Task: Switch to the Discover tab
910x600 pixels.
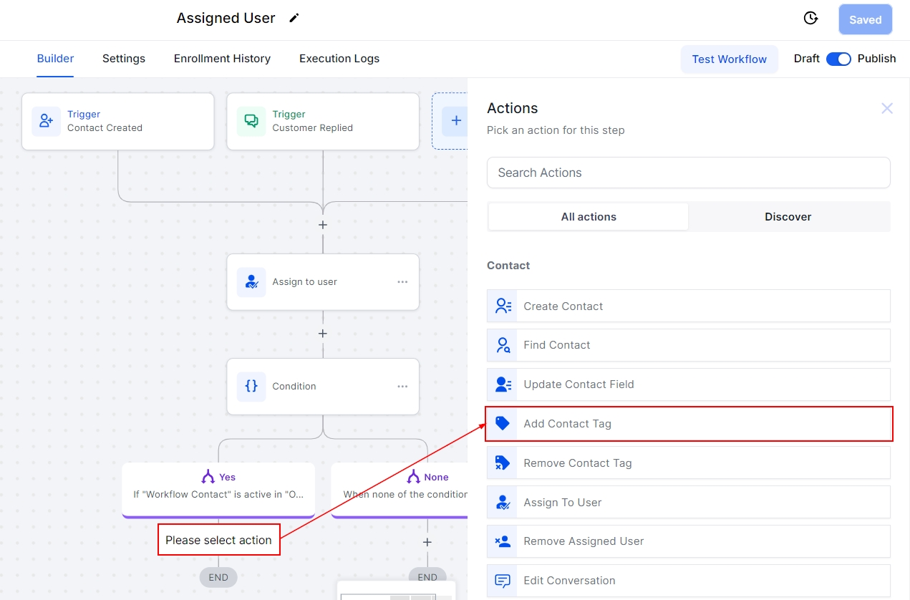Action: point(788,217)
